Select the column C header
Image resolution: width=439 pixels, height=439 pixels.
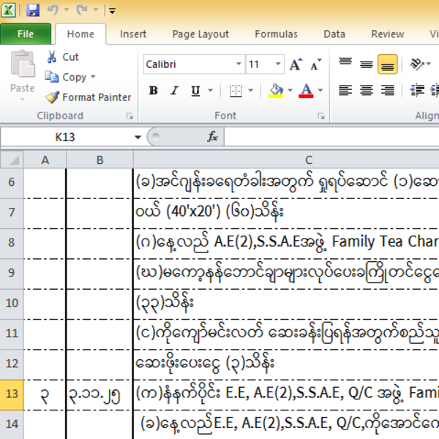pyautogui.click(x=309, y=160)
